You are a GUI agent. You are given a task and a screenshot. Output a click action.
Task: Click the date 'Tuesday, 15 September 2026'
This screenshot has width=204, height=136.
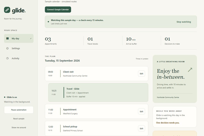coord(62,61)
